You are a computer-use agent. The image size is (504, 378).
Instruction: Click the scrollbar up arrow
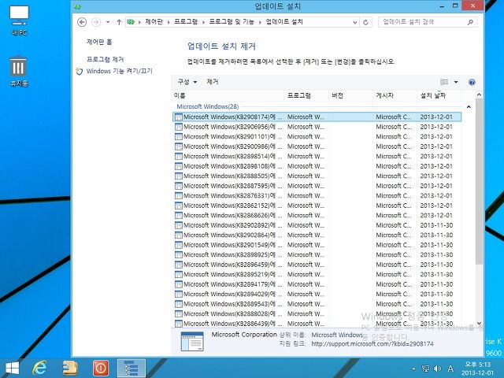pos(479,94)
